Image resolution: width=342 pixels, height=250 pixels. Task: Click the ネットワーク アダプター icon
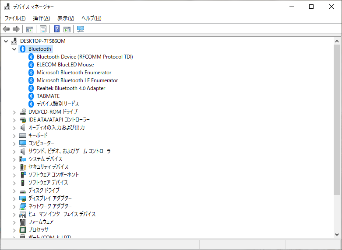(x=23, y=206)
